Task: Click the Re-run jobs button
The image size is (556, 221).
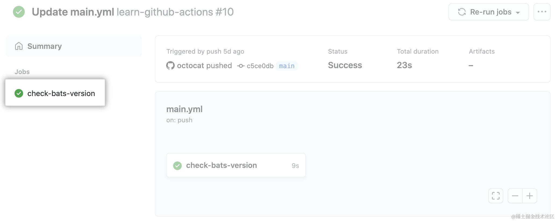Action: 488,12
